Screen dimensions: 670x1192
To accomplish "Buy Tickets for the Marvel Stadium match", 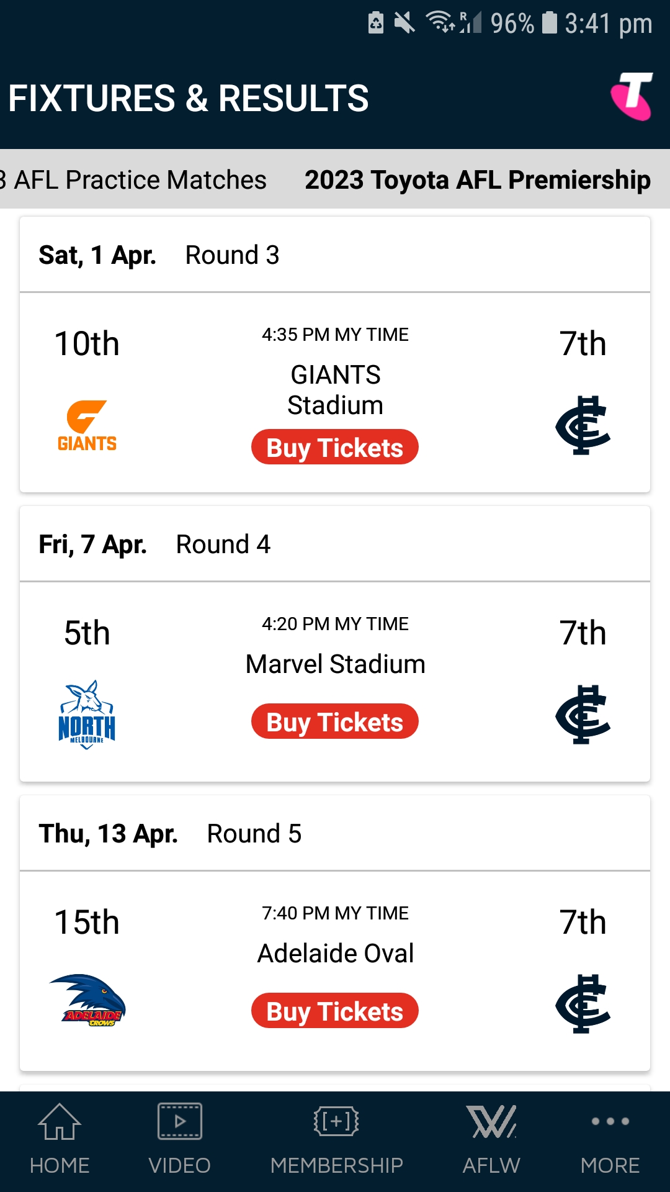I will 335,721.
